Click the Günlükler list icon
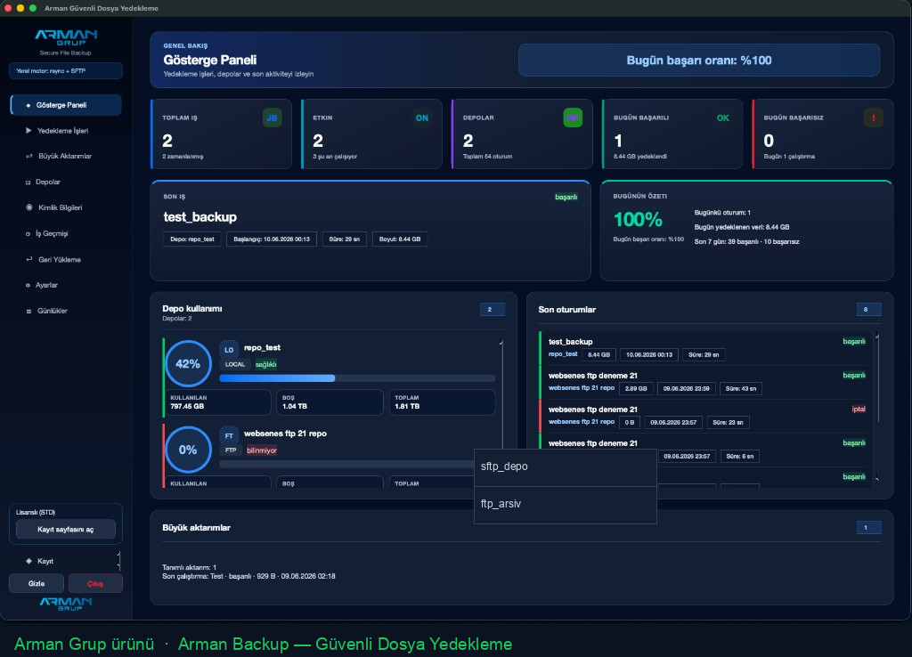Viewport: 912px width, 657px height. coord(28,311)
